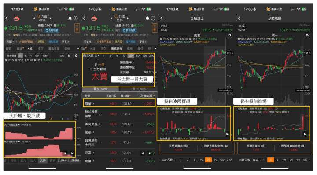Switch to 多空 tab on K線 chart screen
Image resolution: width=317 pixels, height=175 pixels.
point(41,49)
